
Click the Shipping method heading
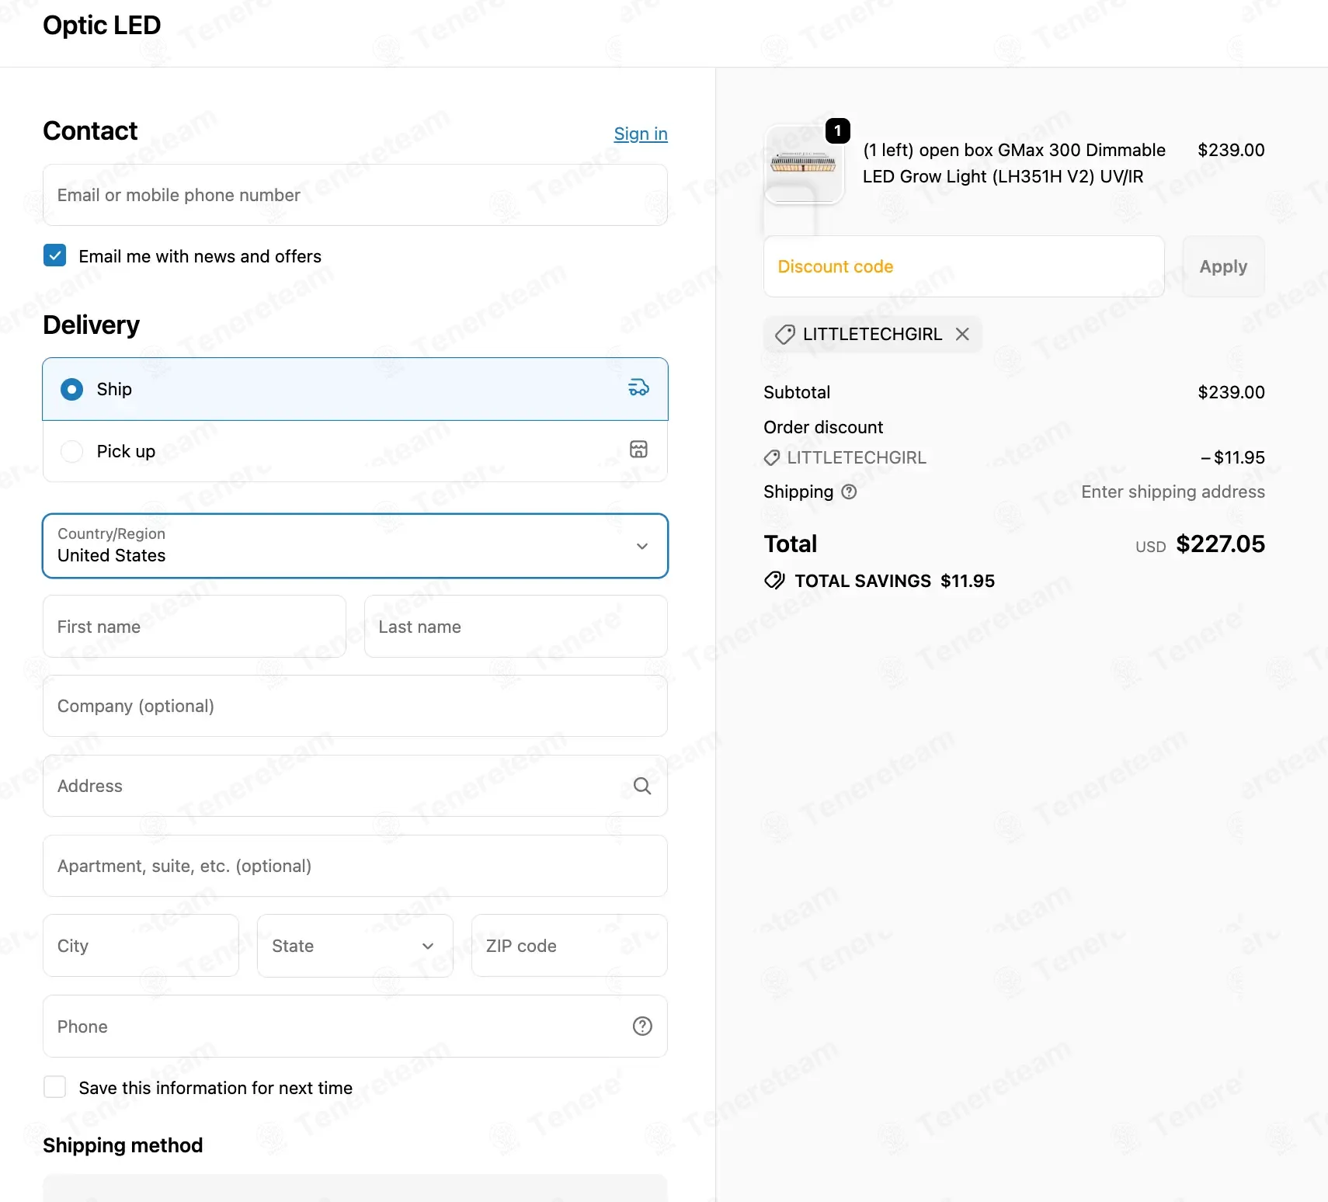coord(123,1145)
